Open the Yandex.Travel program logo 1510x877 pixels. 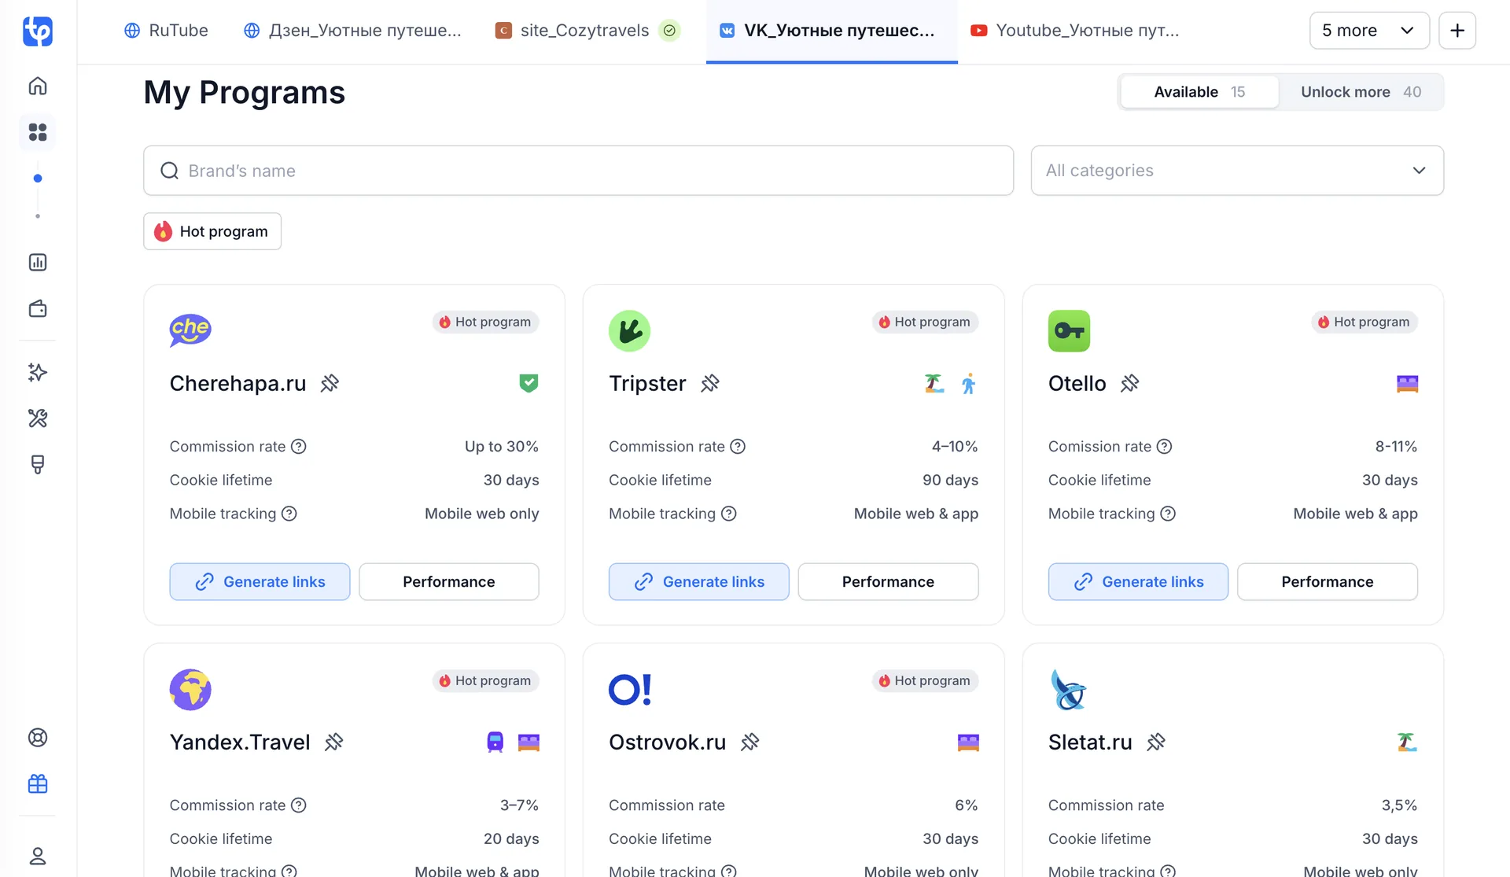coord(190,690)
